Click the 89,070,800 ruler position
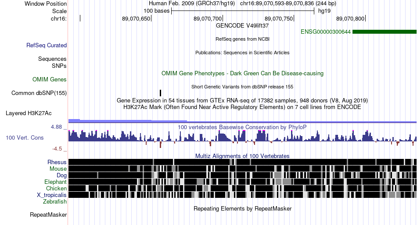Viewport: 417px width, 225px height. click(x=350, y=18)
